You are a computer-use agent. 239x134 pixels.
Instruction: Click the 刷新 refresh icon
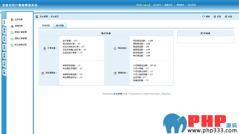(x=203, y=16)
